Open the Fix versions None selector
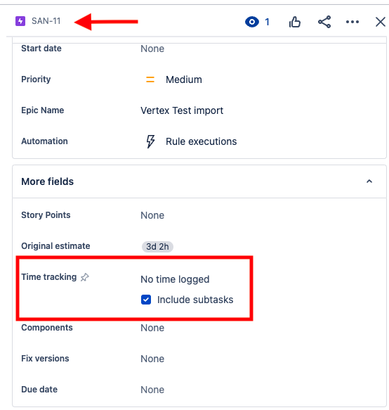389x410 pixels. [152, 359]
